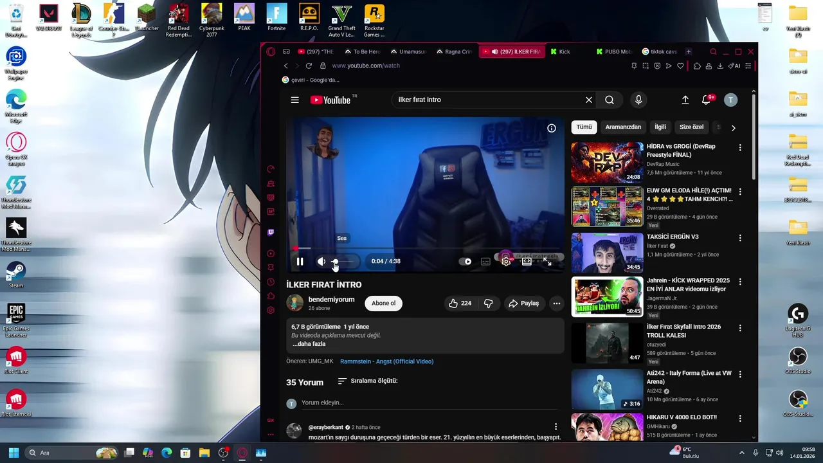Open options for EUW GM ELODA HİLE video
This screenshot has height=463, width=823.
(x=740, y=192)
